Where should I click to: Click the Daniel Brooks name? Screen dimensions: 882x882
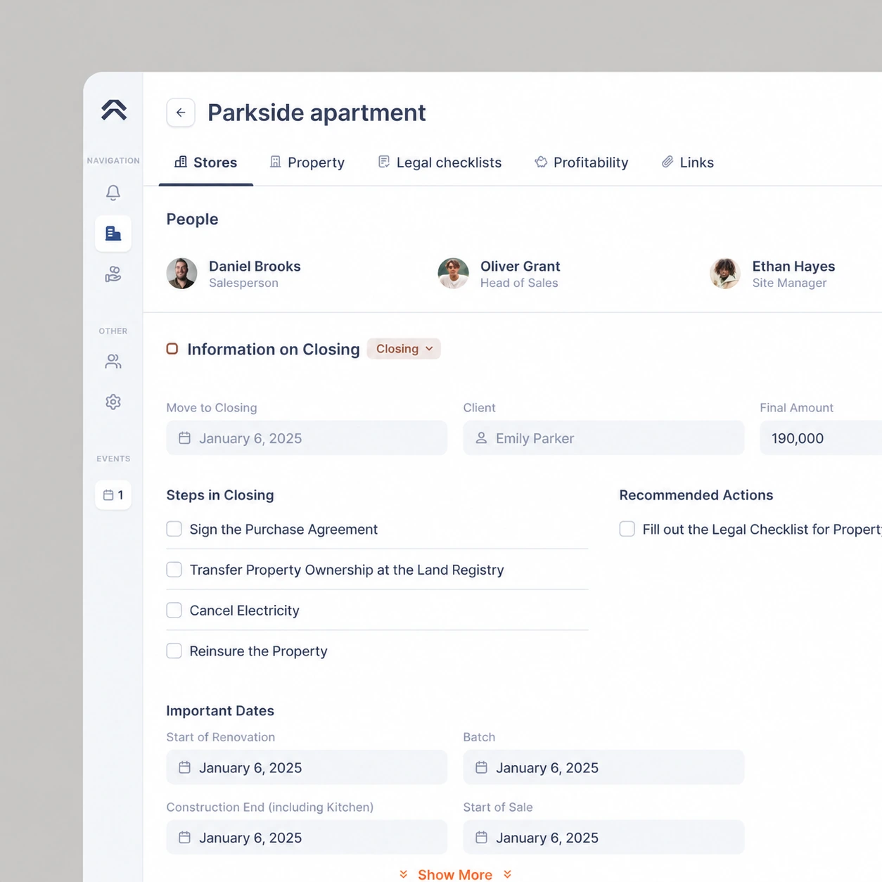[255, 267]
